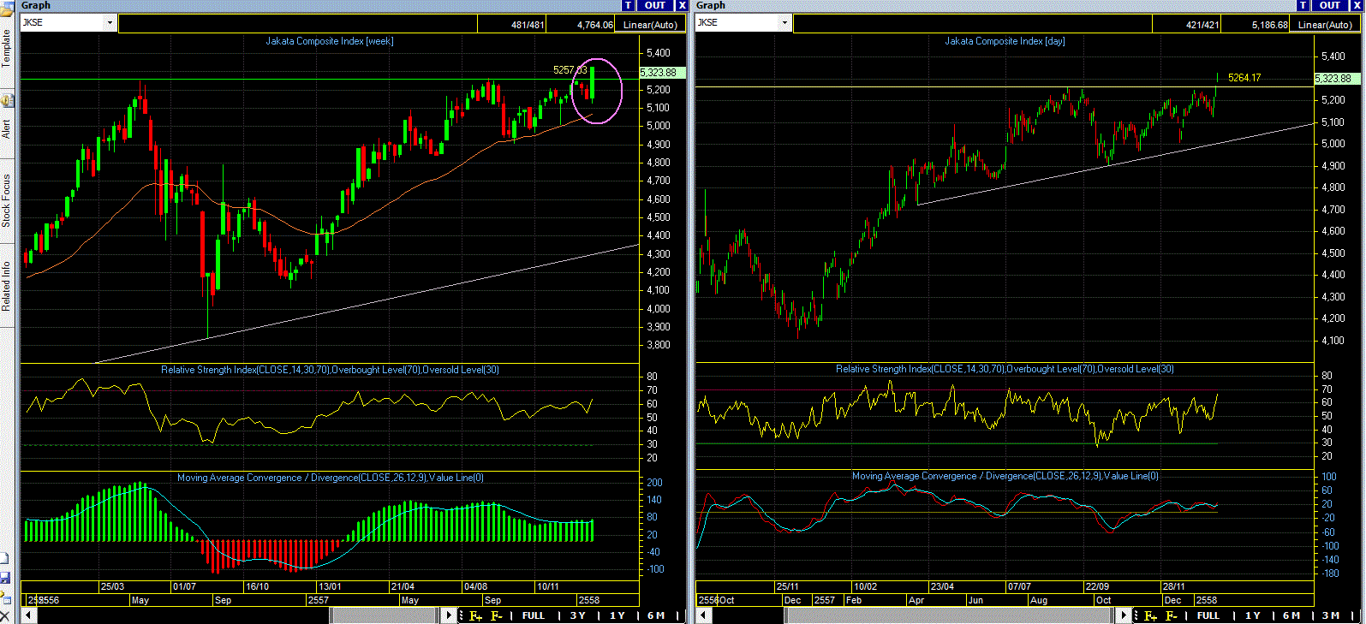Click the T button on weekly Graph title bar
This screenshot has height=624, width=1366.
629,5
